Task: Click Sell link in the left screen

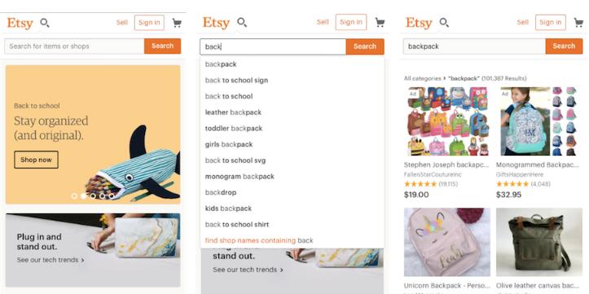Action: coord(122,23)
